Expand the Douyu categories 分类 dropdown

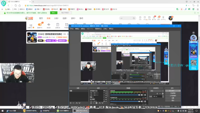click(56, 18)
